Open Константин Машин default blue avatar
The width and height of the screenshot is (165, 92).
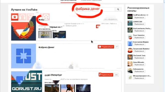(x=130, y=44)
